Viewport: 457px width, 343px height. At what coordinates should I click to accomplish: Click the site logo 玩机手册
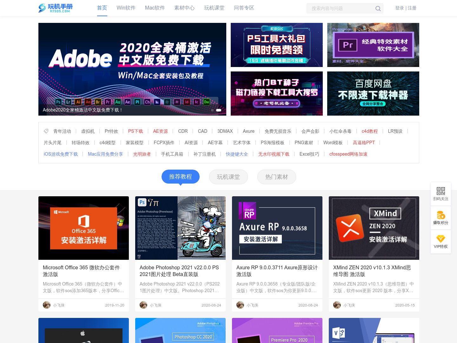[x=56, y=8]
